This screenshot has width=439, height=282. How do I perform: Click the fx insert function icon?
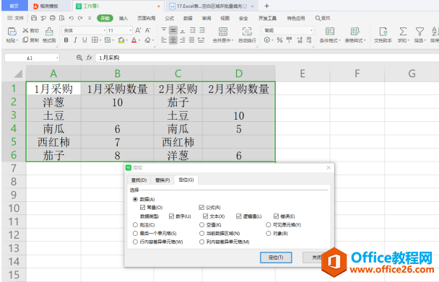coord(89,58)
